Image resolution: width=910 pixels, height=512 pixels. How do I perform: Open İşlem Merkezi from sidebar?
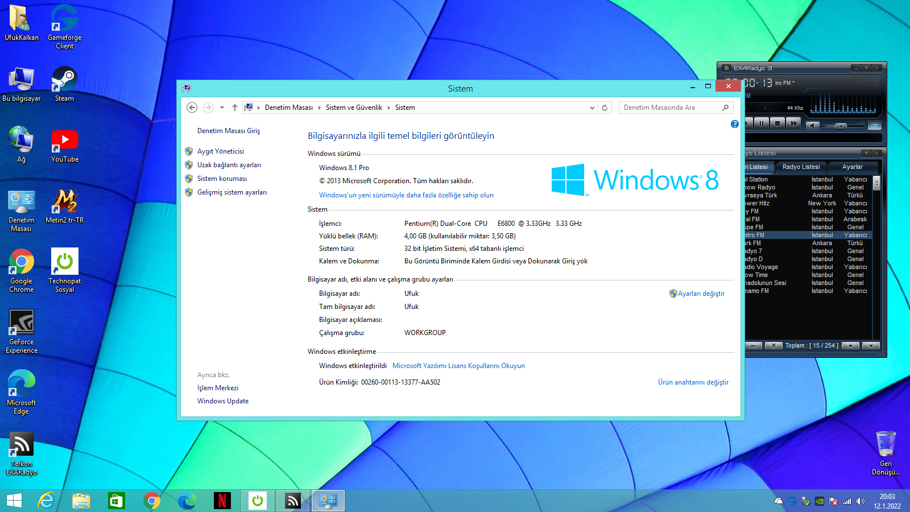point(218,388)
